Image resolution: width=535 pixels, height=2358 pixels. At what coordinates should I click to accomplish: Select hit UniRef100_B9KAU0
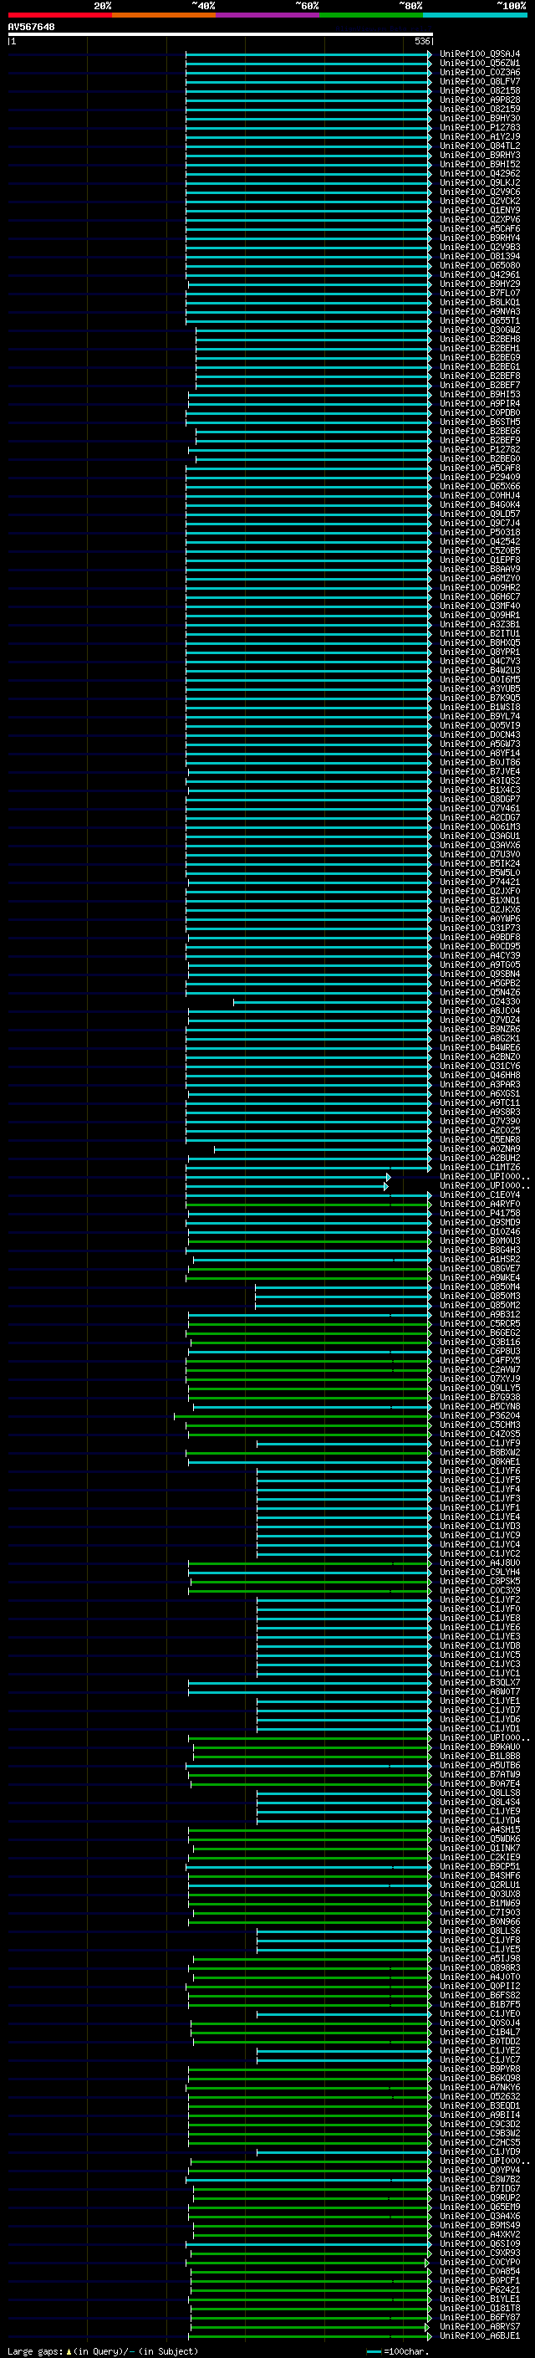pos(479,1747)
